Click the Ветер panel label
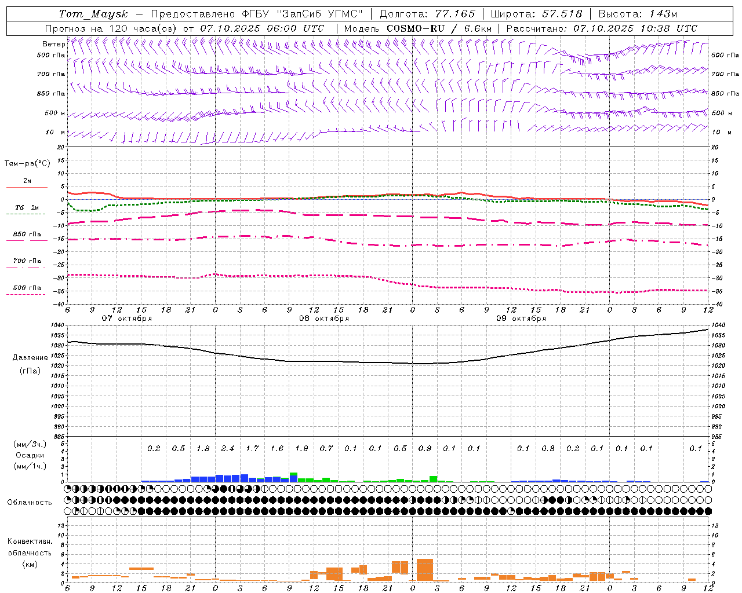This screenshot has width=742, height=593. 54,44
